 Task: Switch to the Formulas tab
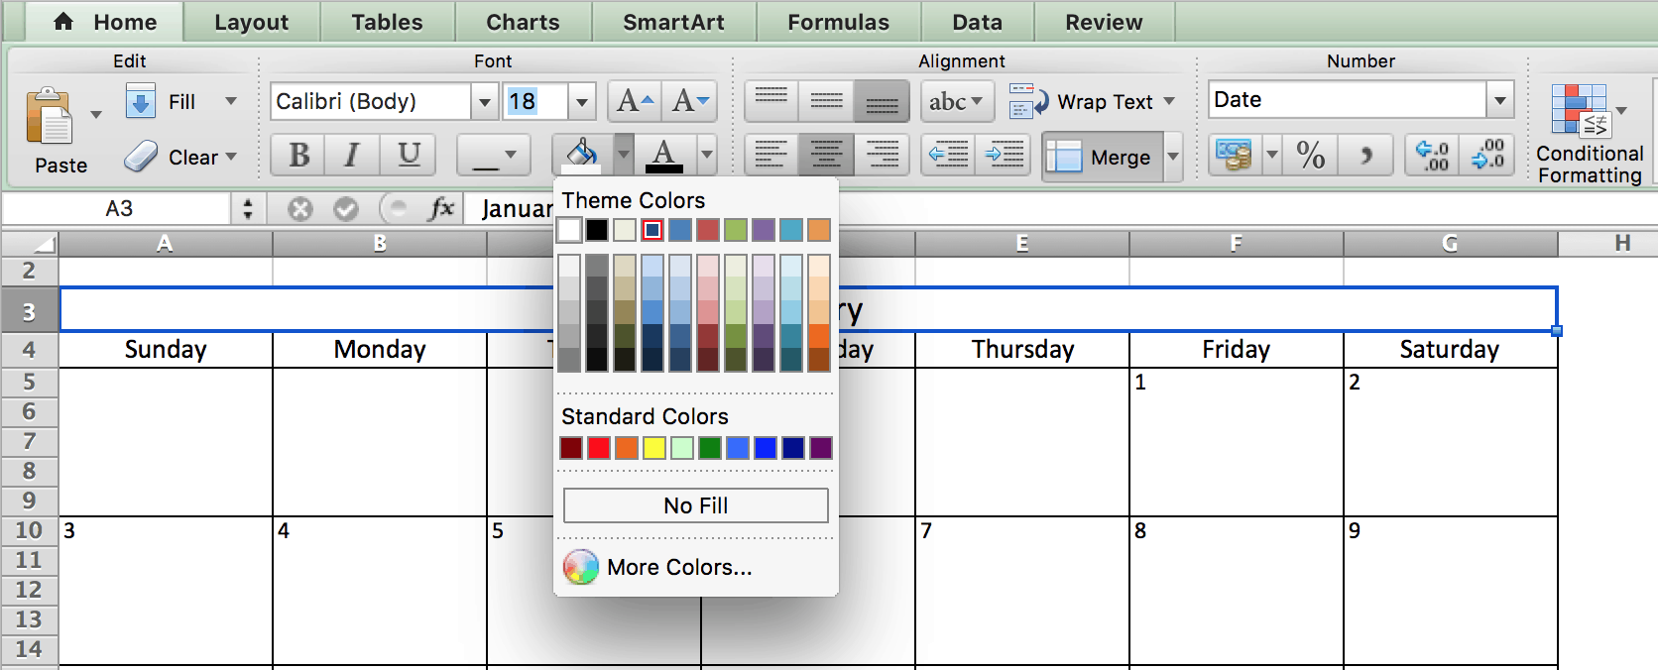tap(838, 22)
